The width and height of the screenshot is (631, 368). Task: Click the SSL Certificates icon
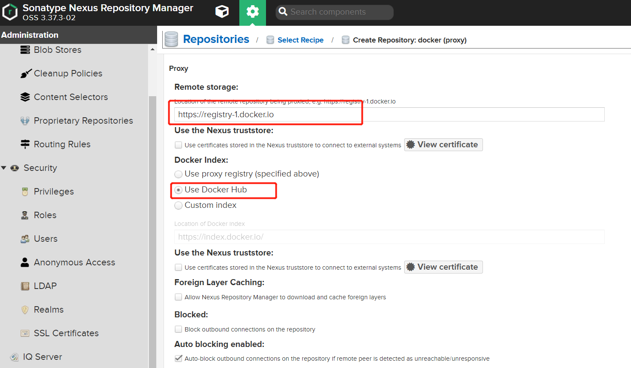tap(25, 333)
